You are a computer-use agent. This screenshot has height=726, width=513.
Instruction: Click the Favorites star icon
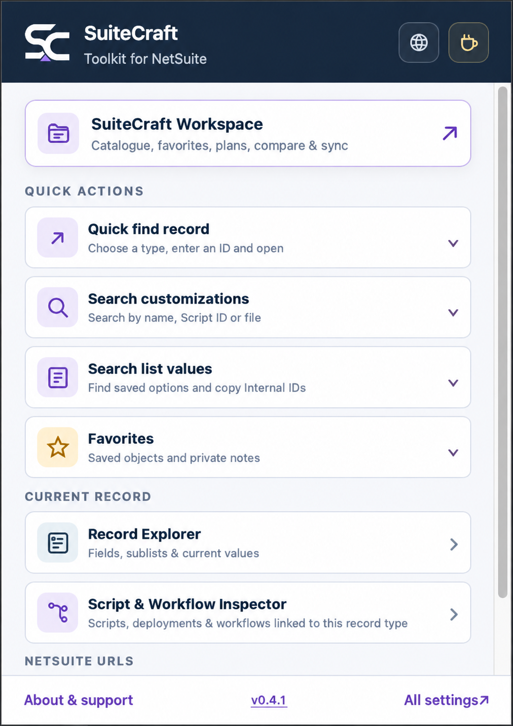(57, 447)
